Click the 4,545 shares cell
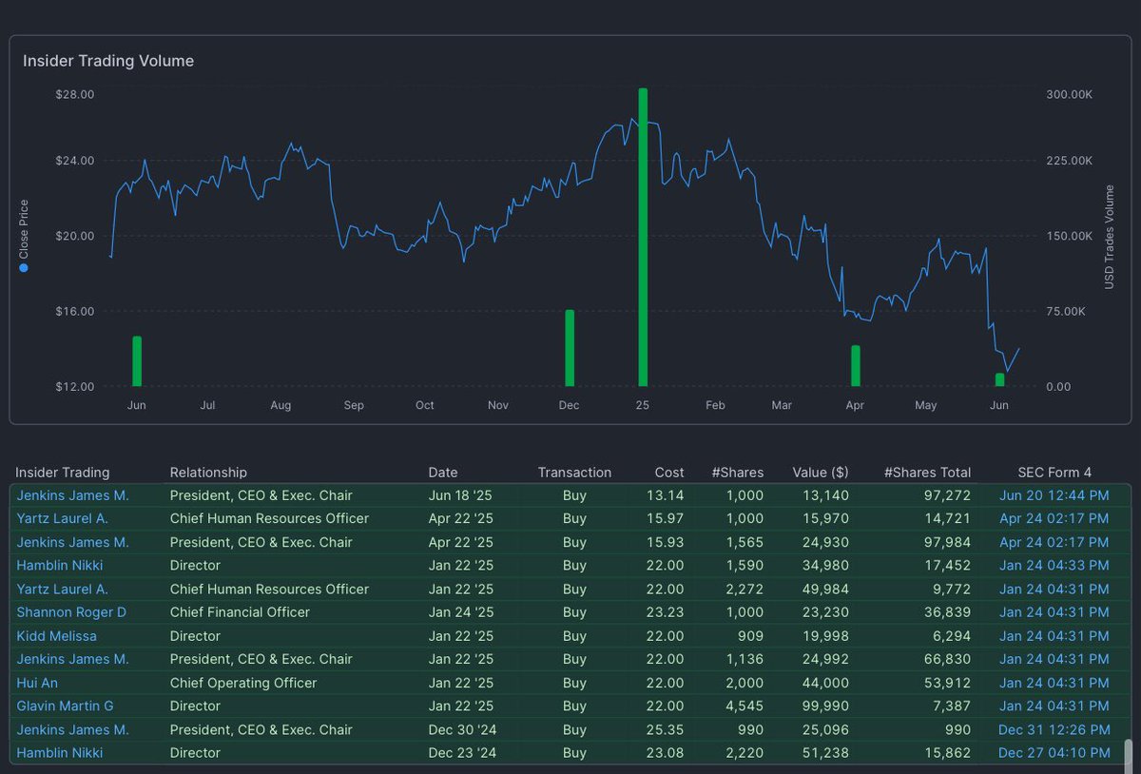This screenshot has width=1141, height=774. (745, 706)
